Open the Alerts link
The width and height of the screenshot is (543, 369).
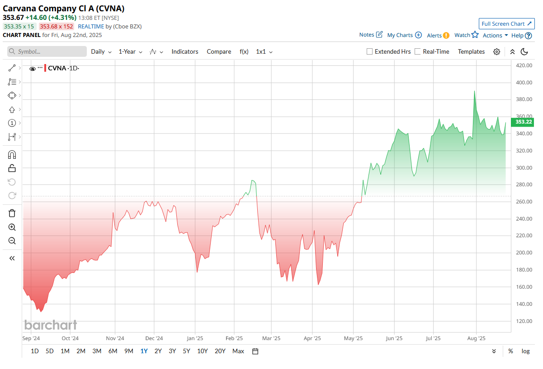click(434, 36)
